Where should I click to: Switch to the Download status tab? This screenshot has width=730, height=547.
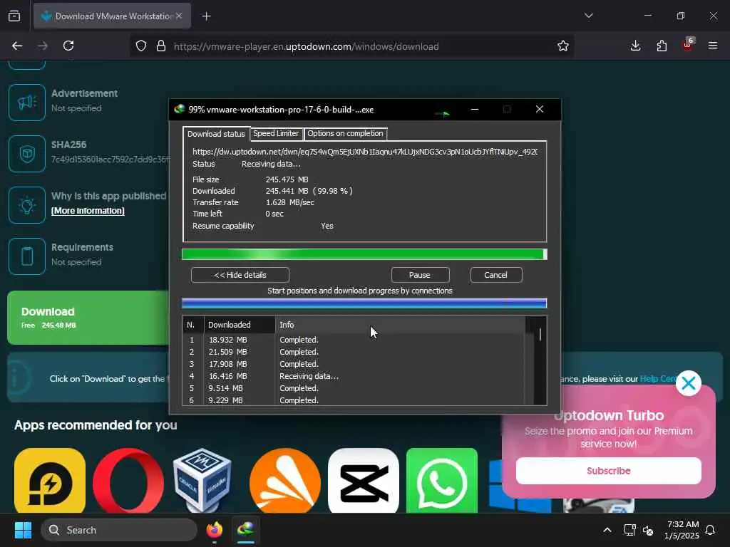point(216,134)
